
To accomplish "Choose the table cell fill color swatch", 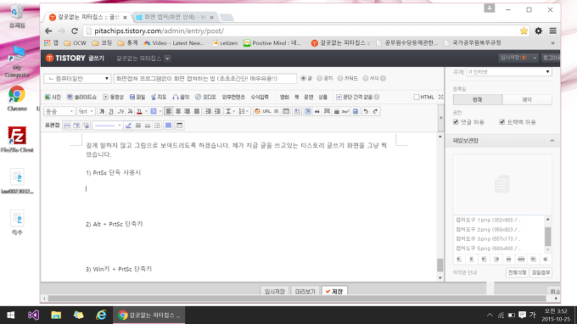I will 168,126.
